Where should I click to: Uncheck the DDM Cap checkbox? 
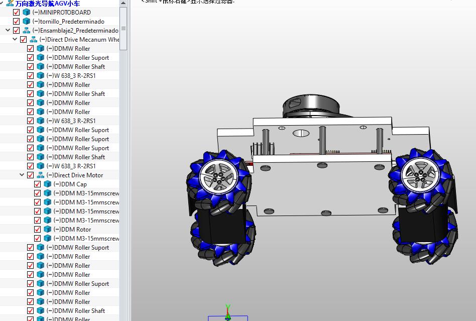(37, 184)
